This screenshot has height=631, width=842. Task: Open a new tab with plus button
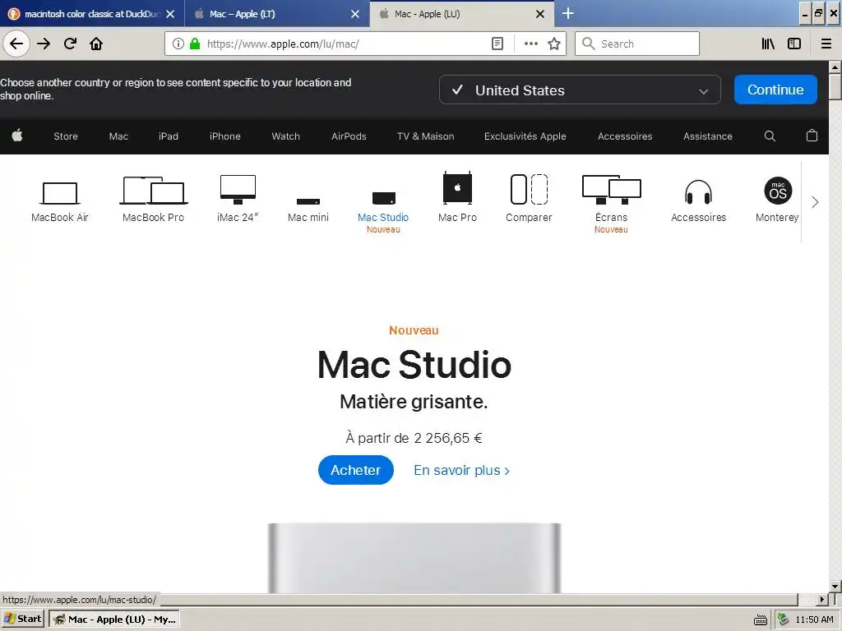click(x=567, y=13)
